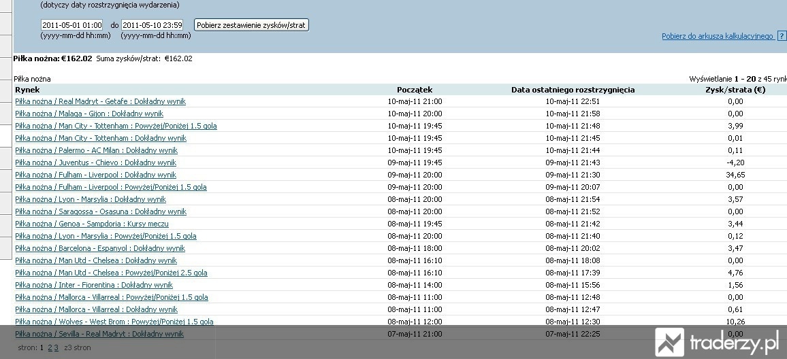Click the start date input field
The height and width of the screenshot is (359, 787).
(x=71, y=25)
